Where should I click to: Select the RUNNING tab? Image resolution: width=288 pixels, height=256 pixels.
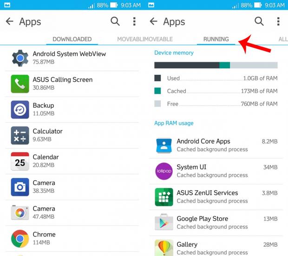[x=216, y=39]
